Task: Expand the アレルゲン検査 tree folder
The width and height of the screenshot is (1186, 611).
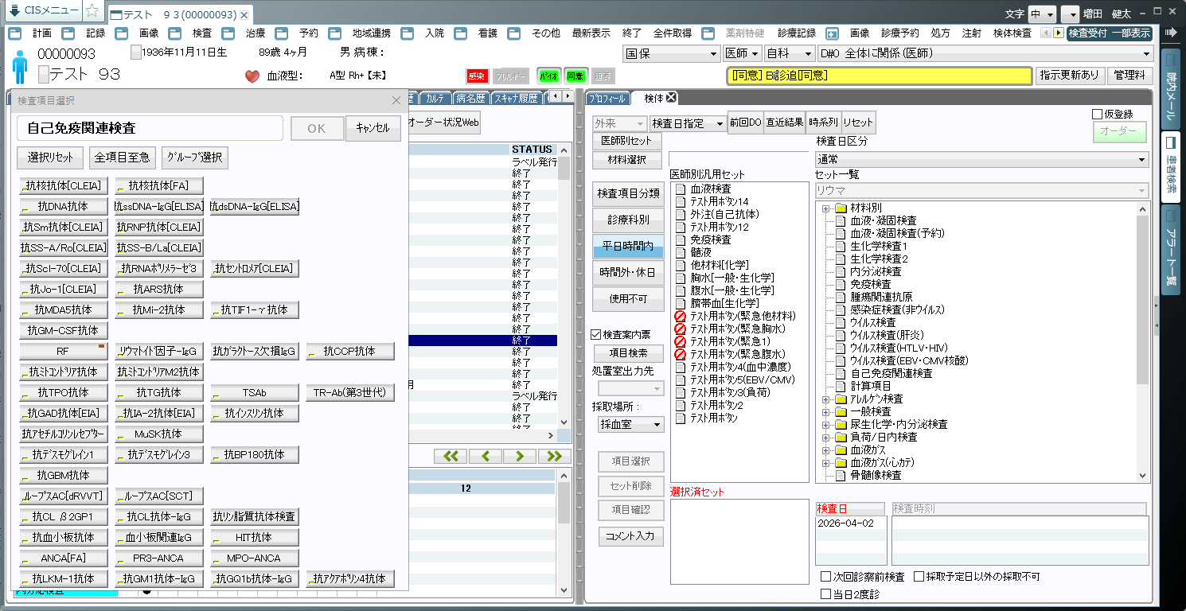Action: pos(825,399)
